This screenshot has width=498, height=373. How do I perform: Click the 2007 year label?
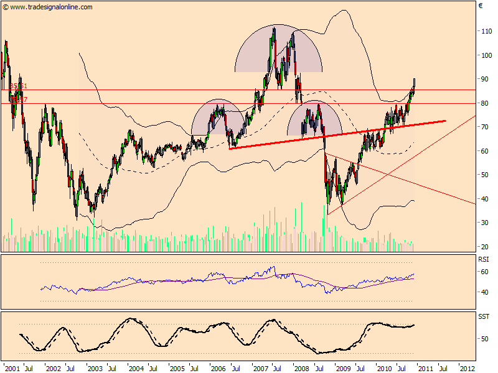[x=260, y=369]
